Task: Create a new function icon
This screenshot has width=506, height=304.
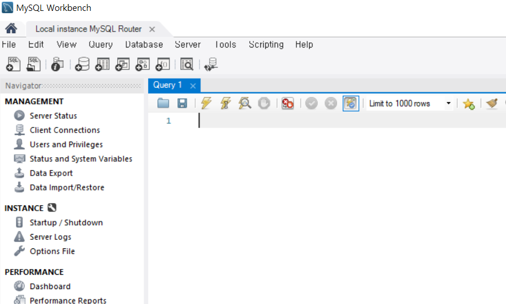Action: [x=163, y=64]
